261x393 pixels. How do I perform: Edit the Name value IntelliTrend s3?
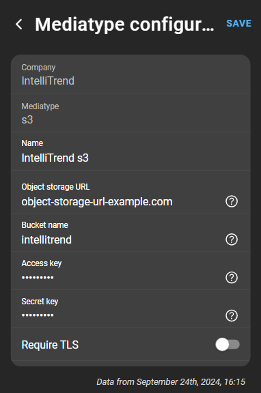[55, 158]
